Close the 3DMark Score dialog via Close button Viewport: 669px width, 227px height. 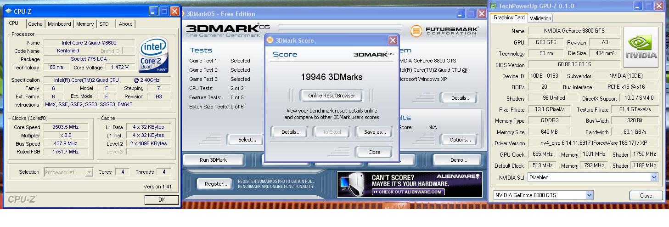[374, 152]
